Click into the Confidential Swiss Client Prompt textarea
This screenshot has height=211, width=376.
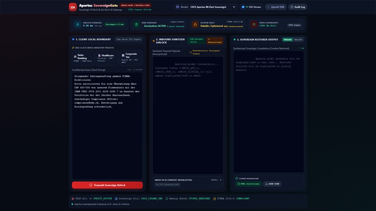pyautogui.click(x=107, y=126)
